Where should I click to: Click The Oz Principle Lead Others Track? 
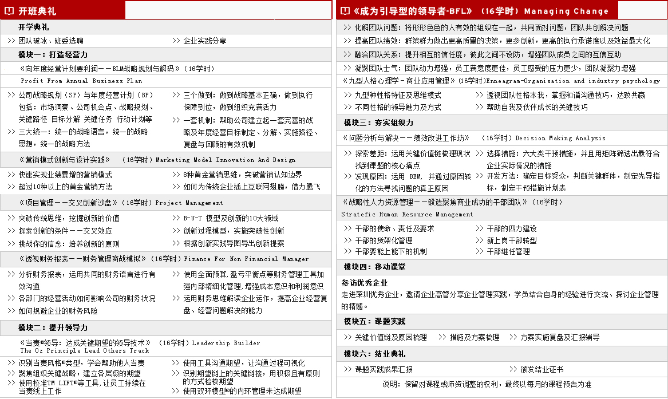[x=85, y=351]
